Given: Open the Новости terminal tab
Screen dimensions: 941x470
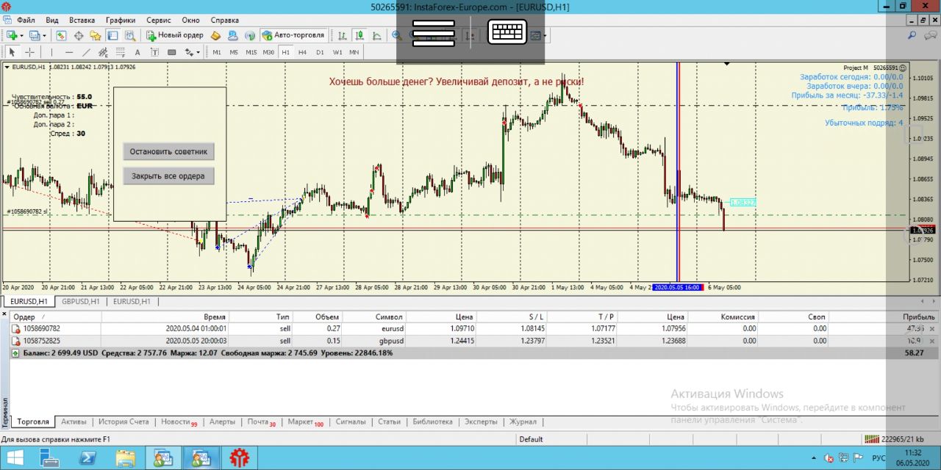Looking at the screenshot, I should 179,422.
